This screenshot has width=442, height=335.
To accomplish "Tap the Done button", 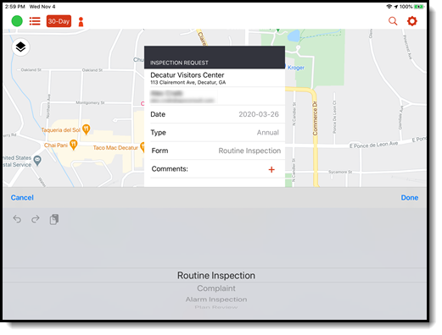I will click(410, 197).
